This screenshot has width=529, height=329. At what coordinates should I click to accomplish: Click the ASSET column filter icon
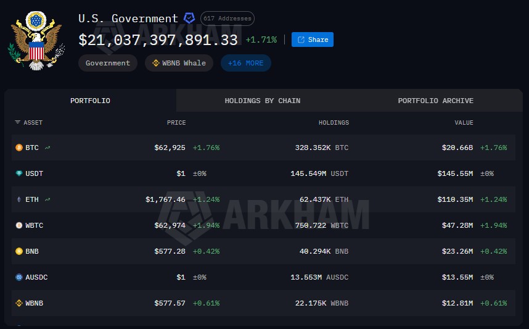pyautogui.click(x=17, y=122)
